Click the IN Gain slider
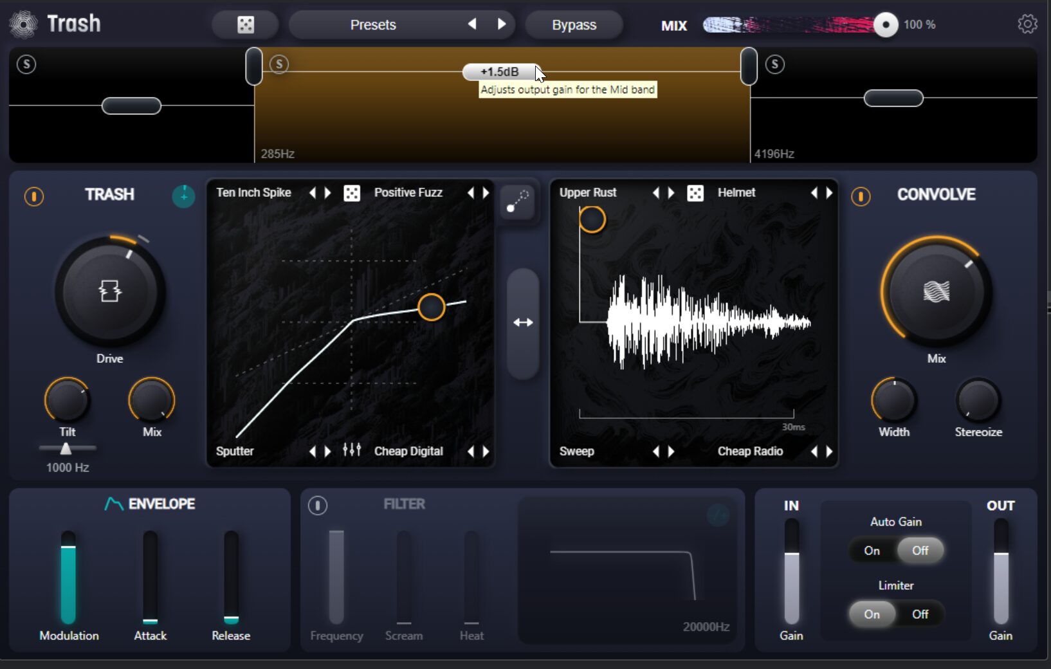The image size is (1051, 669). [792, 571]
